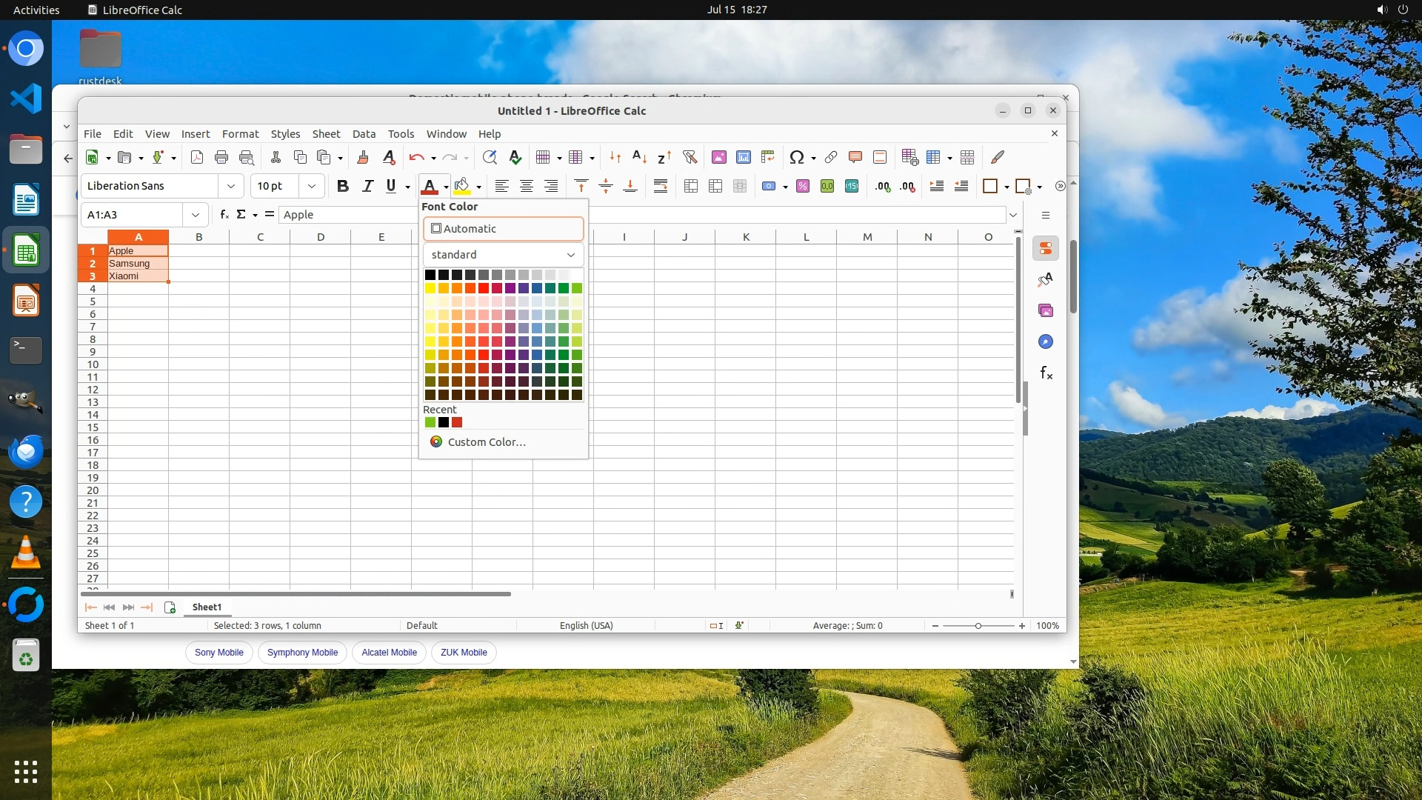Click the Insert Chart icon
This screenshot has width=1422, height=800.
[x=744, y=157]
